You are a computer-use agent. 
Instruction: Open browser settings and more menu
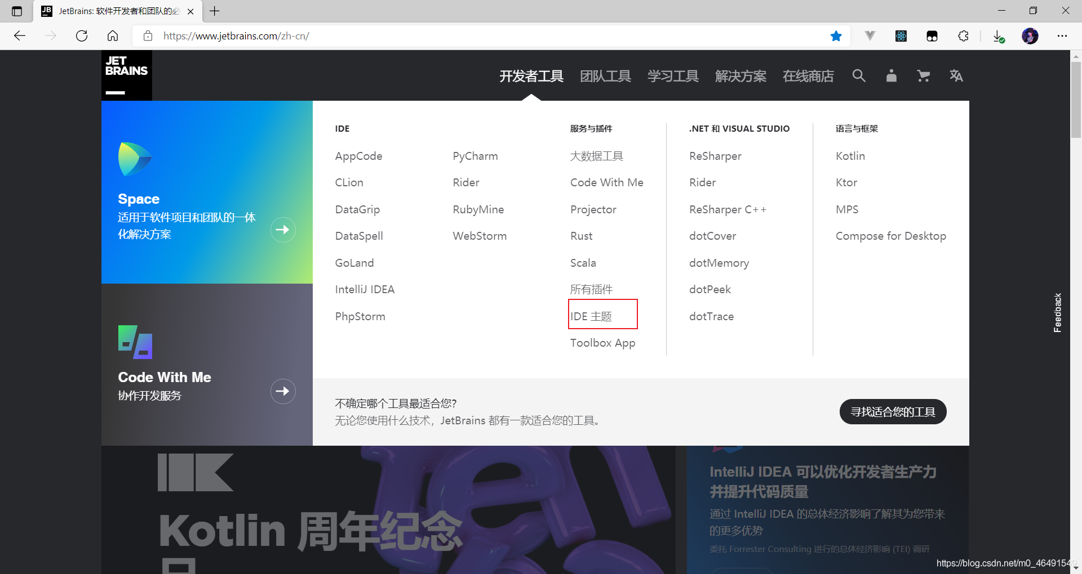tap(1062, 36)
